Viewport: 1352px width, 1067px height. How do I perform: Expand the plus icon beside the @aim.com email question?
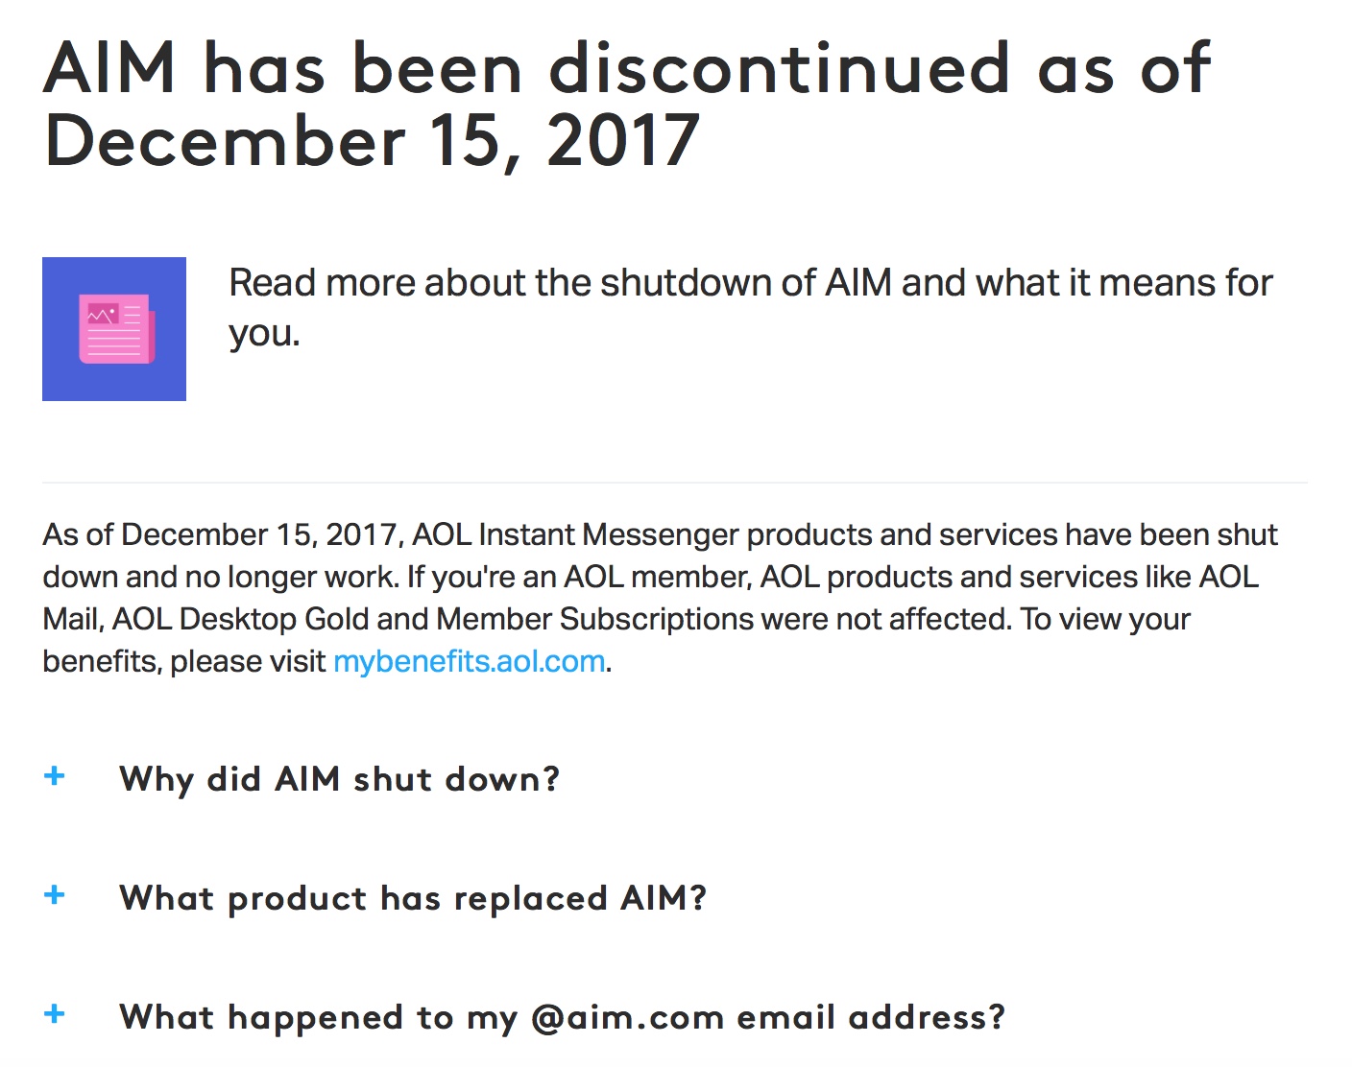point(55,1014)
